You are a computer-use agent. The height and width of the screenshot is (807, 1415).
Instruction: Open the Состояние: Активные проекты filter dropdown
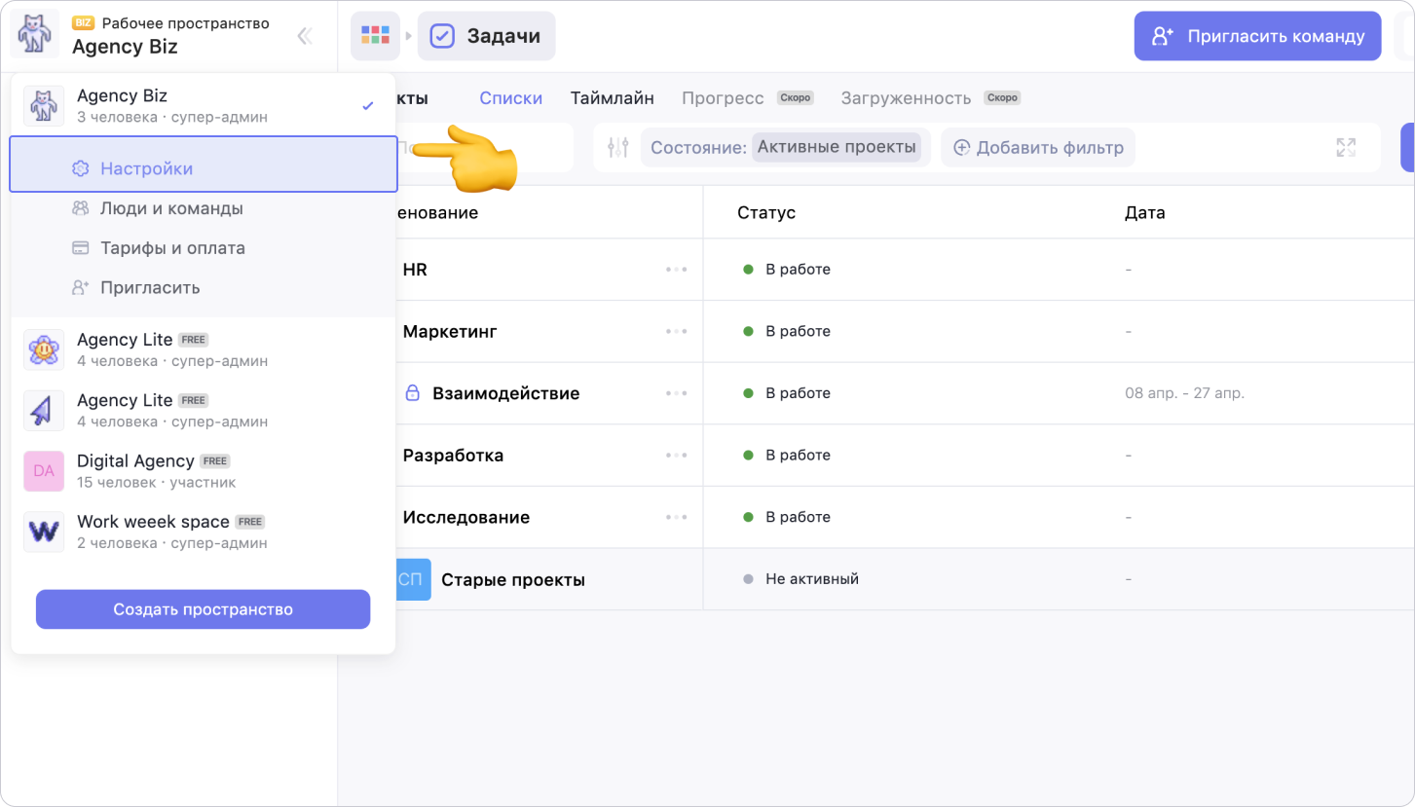click(785, 148)
